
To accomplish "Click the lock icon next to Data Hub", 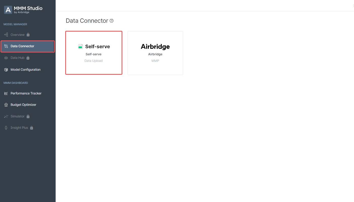I will (28, 58).
